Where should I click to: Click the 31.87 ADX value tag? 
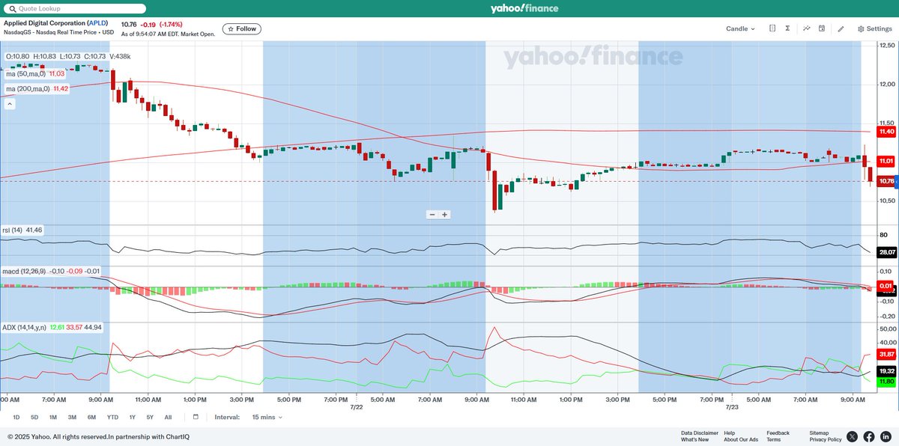point(886,354)
